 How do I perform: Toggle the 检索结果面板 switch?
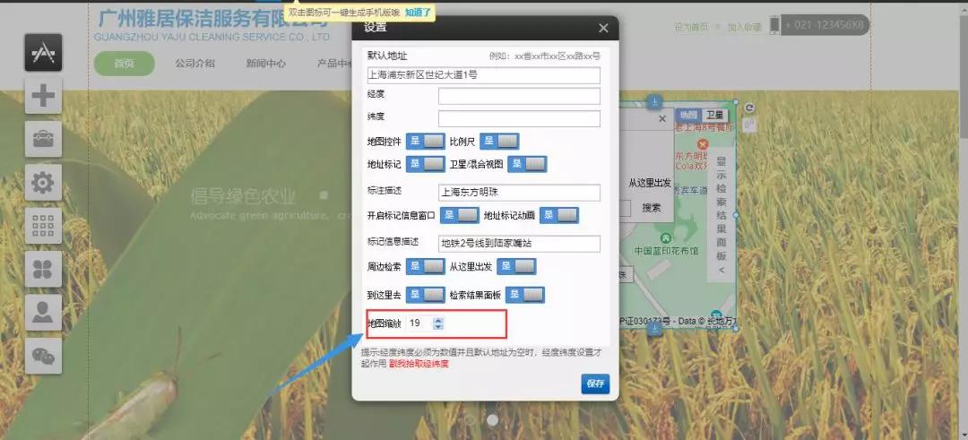[x=525, y=295]
